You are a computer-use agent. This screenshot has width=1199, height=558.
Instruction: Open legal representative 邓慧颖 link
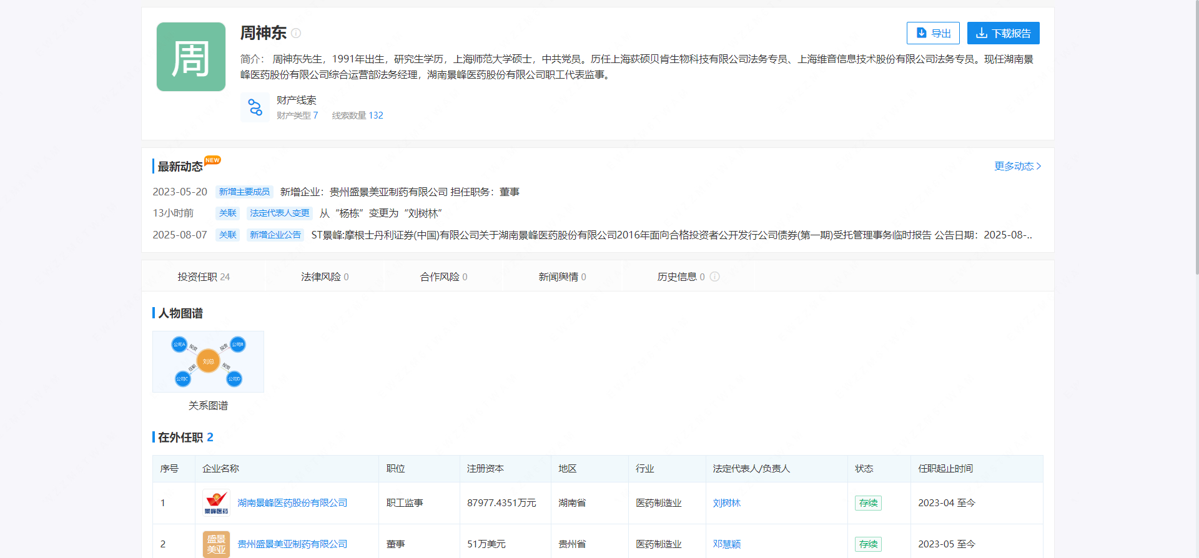(727, 544)
